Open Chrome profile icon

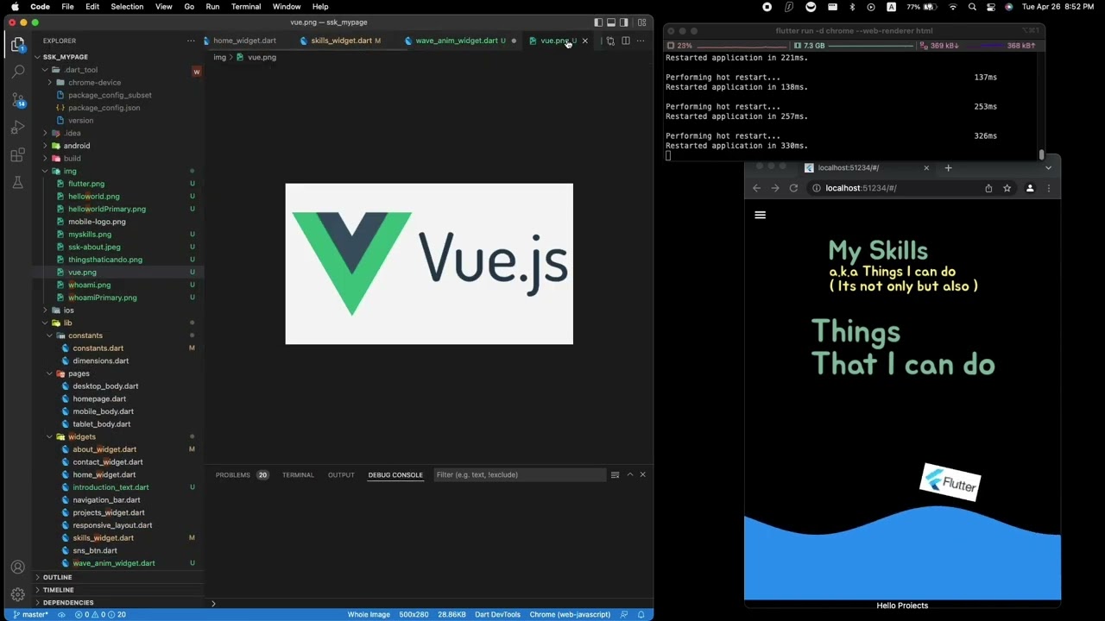coord(1030,188)
